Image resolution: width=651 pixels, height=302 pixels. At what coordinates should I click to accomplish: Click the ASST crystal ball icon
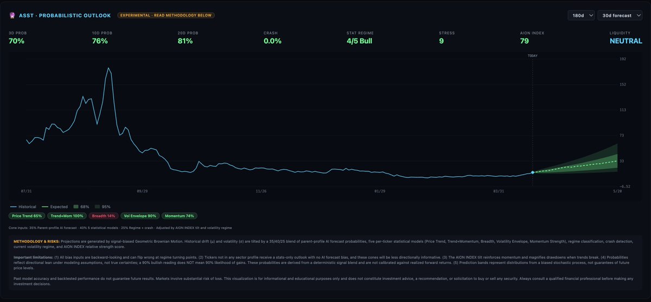(13, 15)
